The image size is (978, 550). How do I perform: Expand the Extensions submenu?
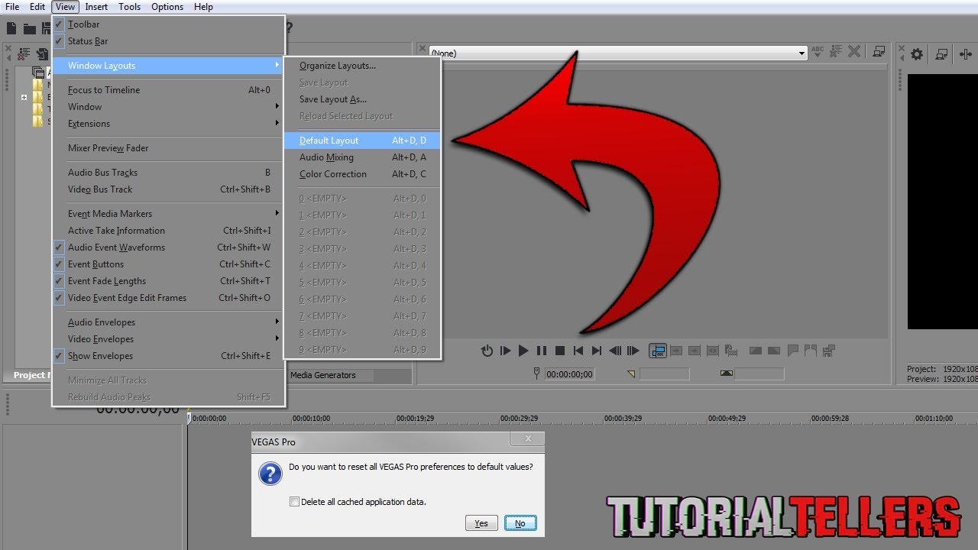[168, 124]
